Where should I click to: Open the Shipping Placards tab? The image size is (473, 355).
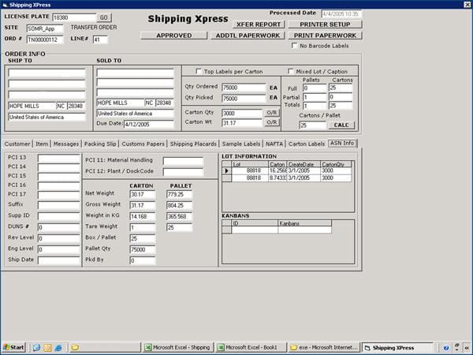[x=193, y=144]
